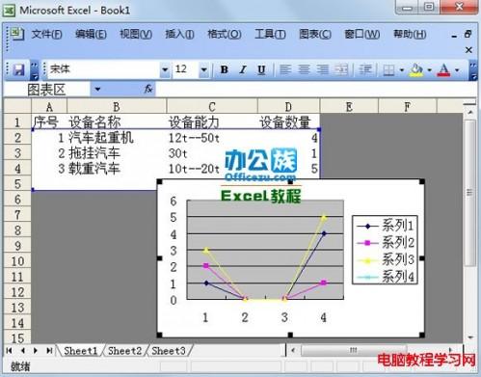Toggle Italic formatting button
The image size is (481, 377).
243,69
